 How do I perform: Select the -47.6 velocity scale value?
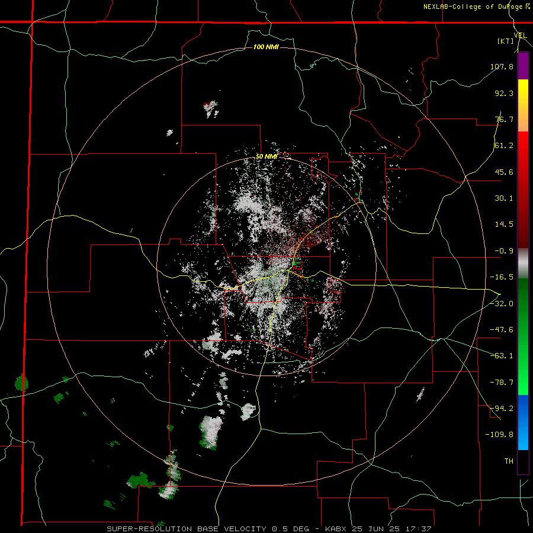[502, 330]
